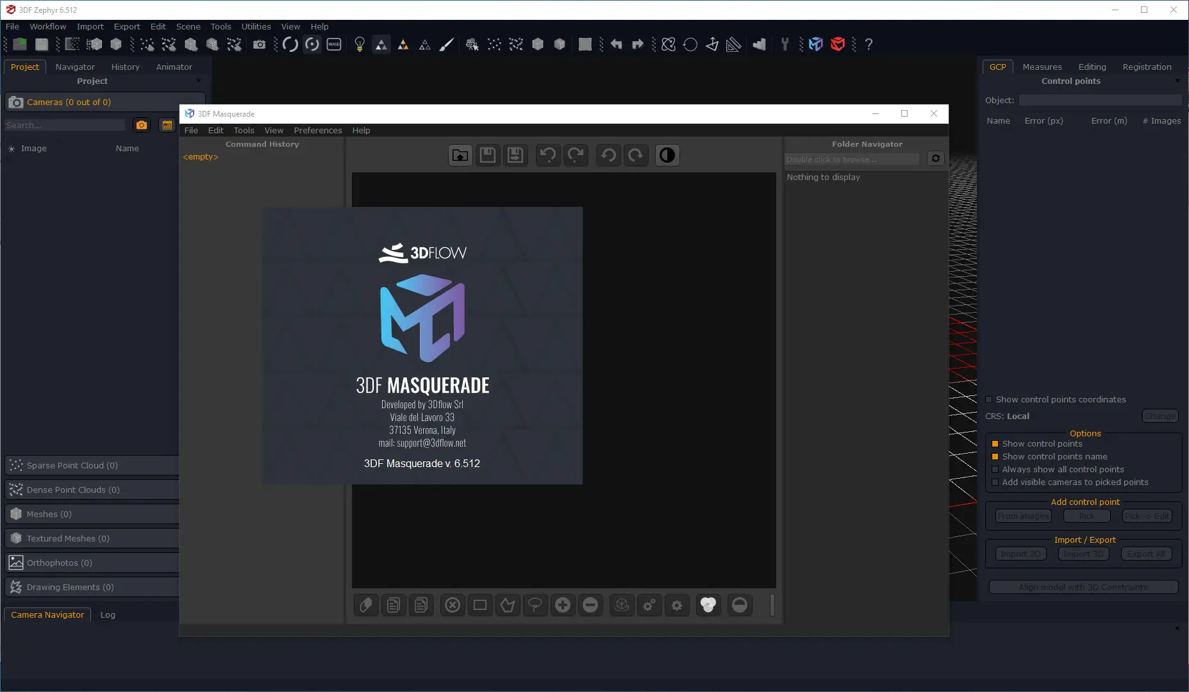Click the wrench options icon in Zephyr toolbar
The image size is (1189, 692).
pos(785,44)
